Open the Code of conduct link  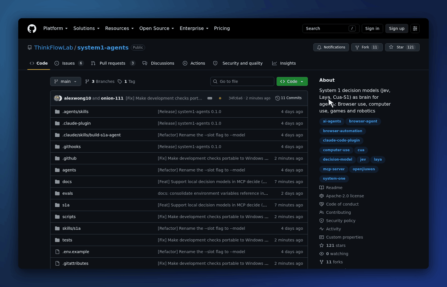(x=339, y=204)
